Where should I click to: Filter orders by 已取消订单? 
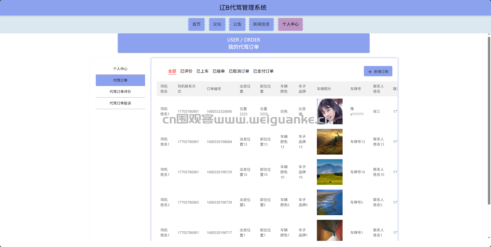tap(239, 71)
